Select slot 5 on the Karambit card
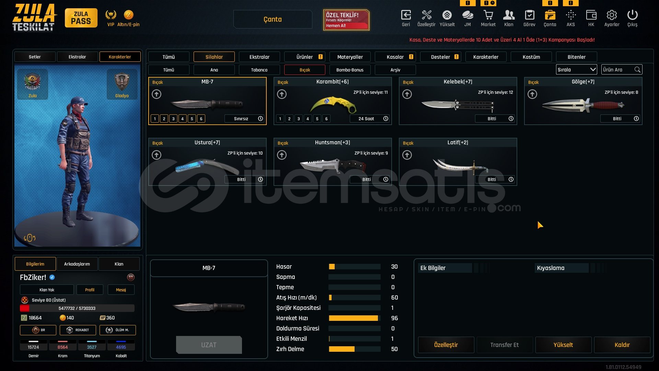 pyautogui.click(x=317, y=119)
